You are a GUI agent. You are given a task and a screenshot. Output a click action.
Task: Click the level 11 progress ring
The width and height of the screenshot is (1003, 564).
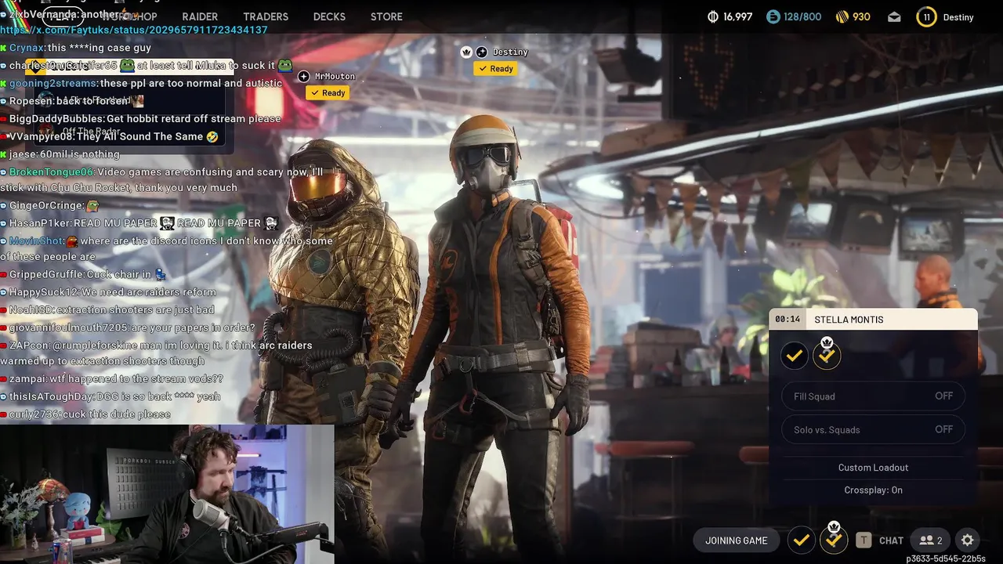pyautogui.click(x=927, y=16)
